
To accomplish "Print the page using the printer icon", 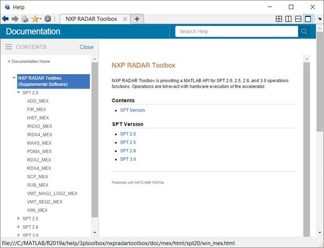I will (x=25, y=19).
